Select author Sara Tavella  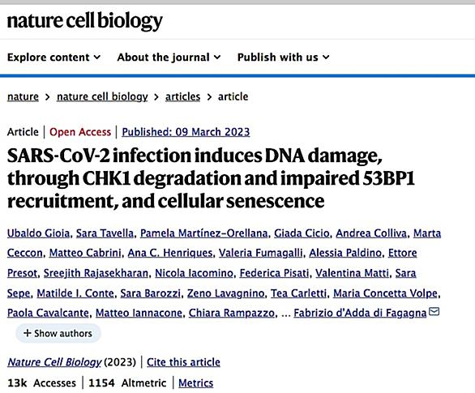pos(105,233)
